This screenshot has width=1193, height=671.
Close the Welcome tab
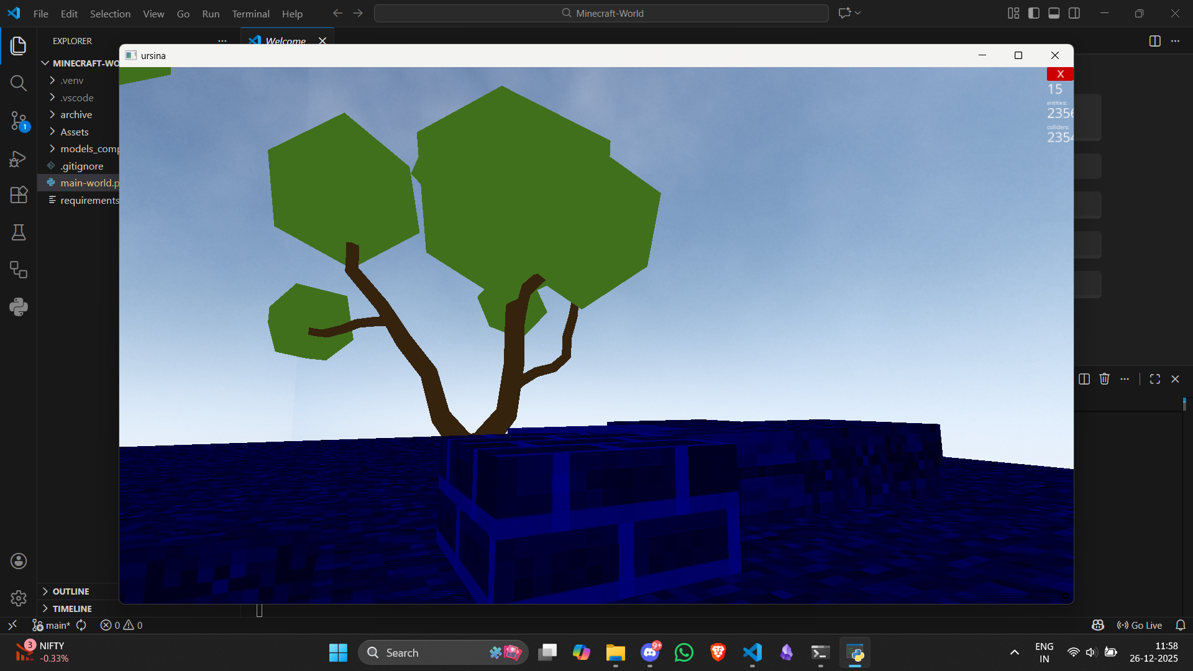click(322, 40)
